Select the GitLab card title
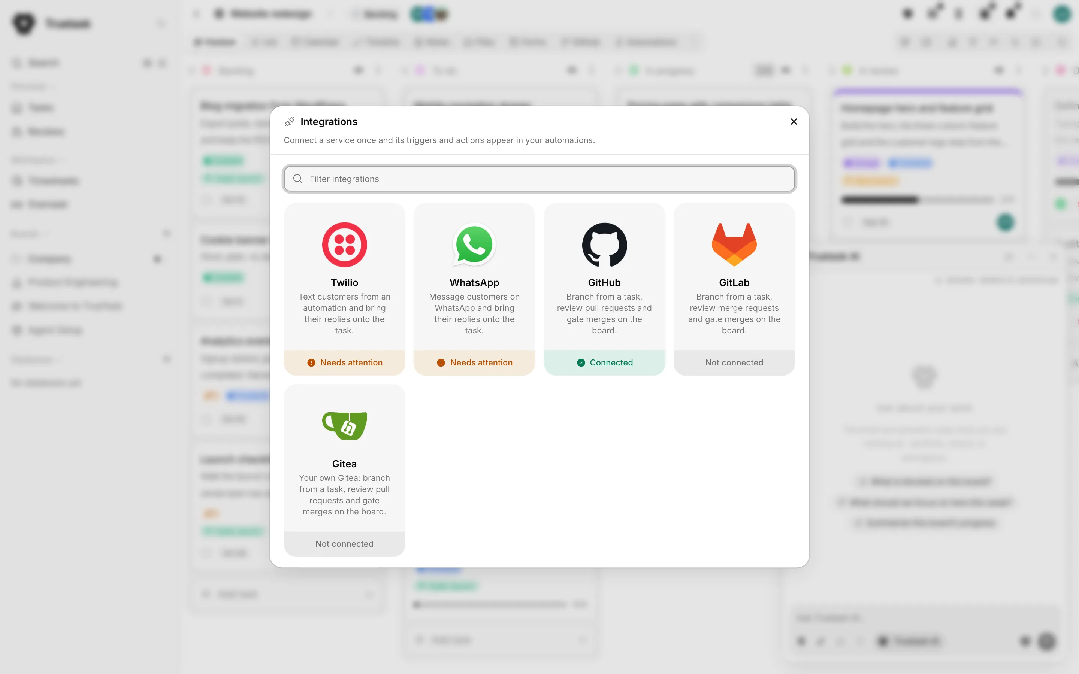The image size is (1079, 674). pyautogui.click(x=734, y=283)
